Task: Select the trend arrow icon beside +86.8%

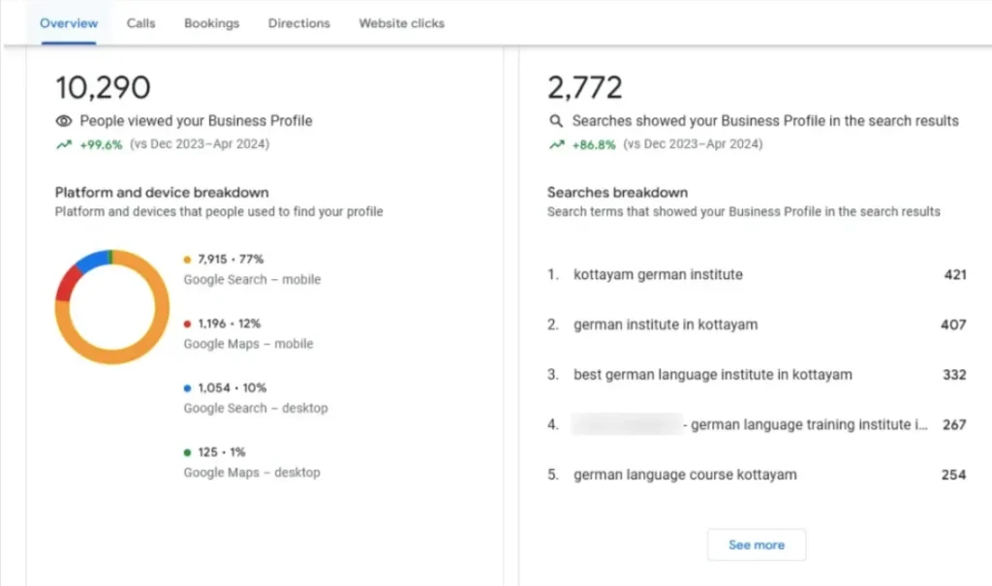Action: pos(555,143)
